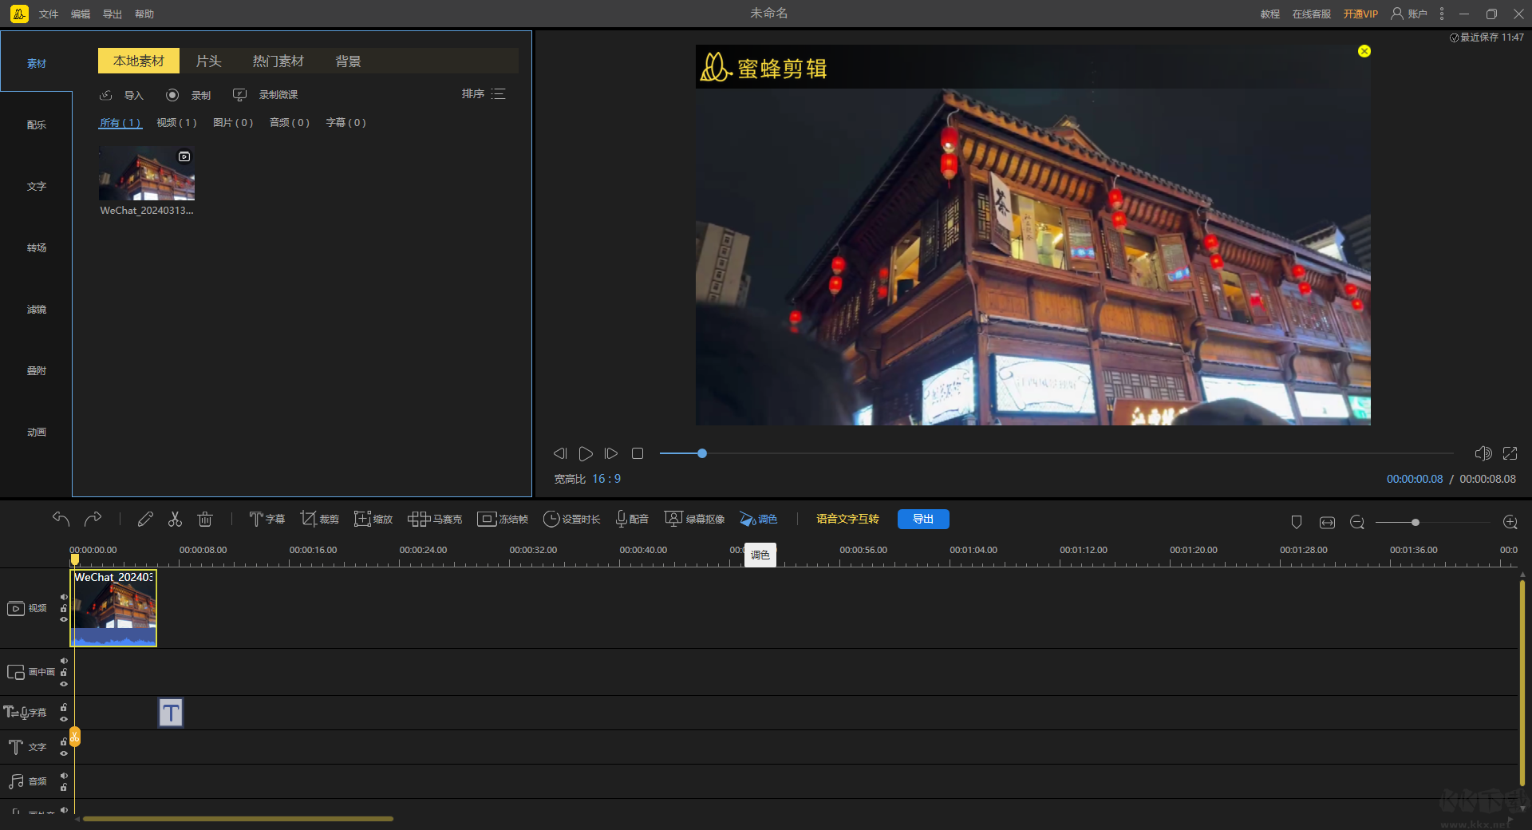Open the green screen cutout (绿幕抠像) tool
1532x830 pixels.
[694, 520]
